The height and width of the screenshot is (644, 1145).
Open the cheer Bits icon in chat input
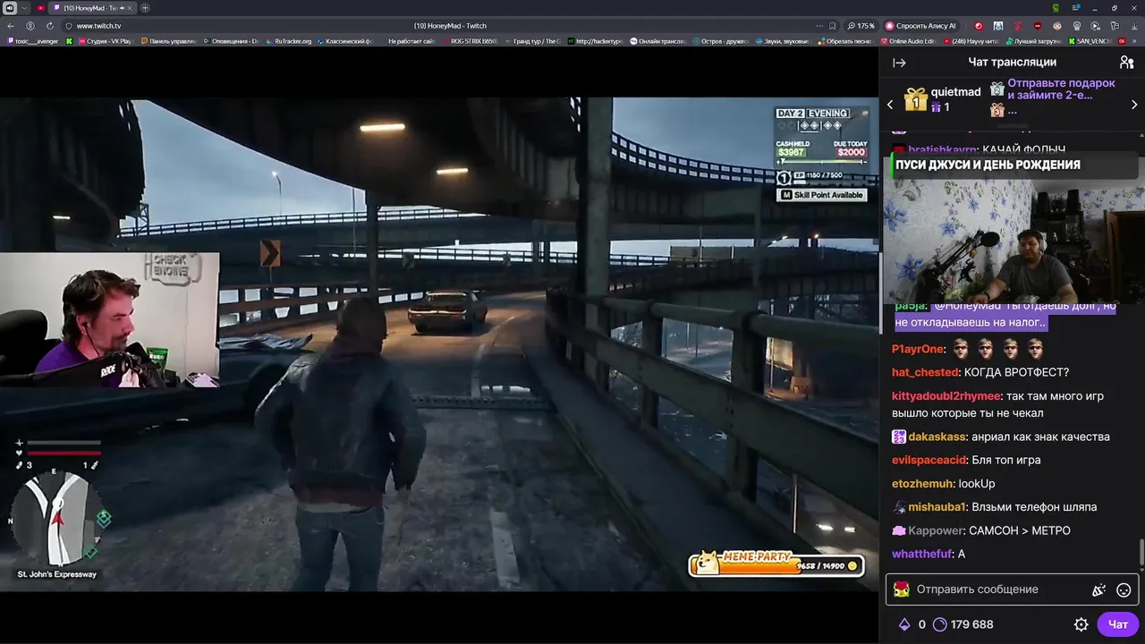pos(1099,590)
